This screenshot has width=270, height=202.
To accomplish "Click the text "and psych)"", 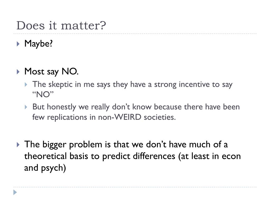I will click(45, 168).
